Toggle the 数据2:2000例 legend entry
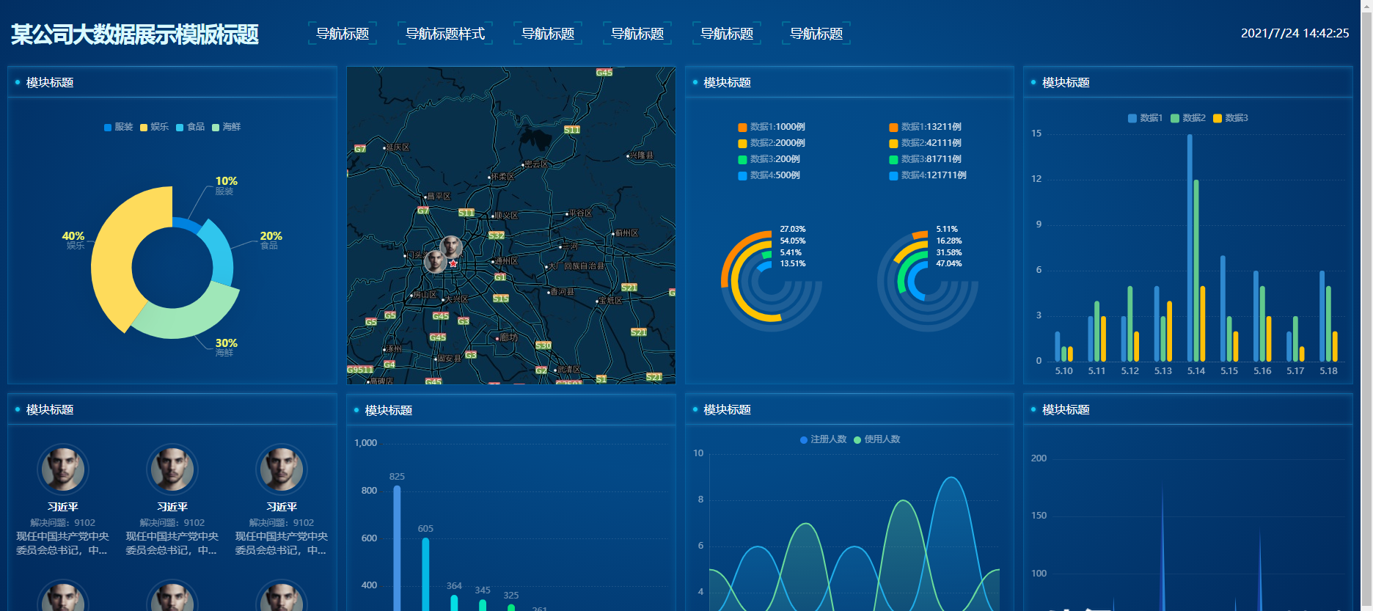Screen dimensions: 1373x611 [772, 143]
